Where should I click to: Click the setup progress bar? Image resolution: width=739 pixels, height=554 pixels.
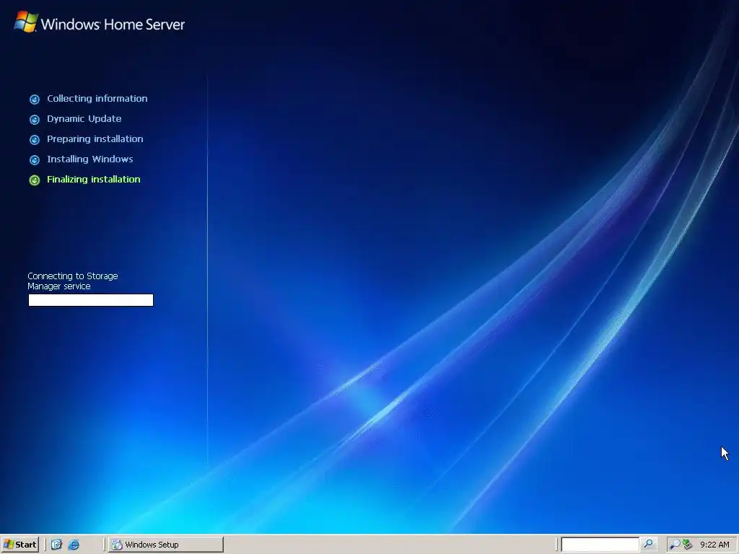pos(91,300)
